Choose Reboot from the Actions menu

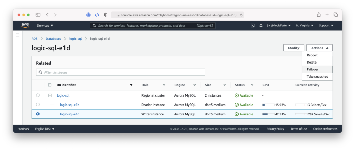[317, 55]
